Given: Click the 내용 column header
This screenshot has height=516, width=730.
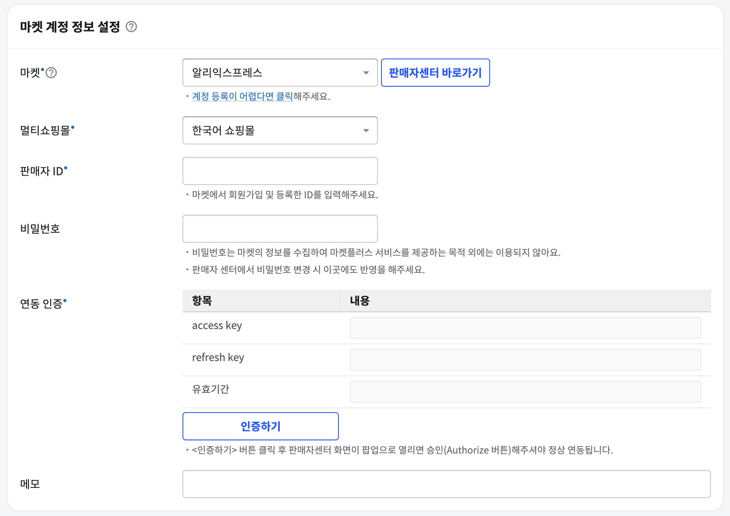Looking at the screenshot, I should pyautogui.click(x=525, y=301).
